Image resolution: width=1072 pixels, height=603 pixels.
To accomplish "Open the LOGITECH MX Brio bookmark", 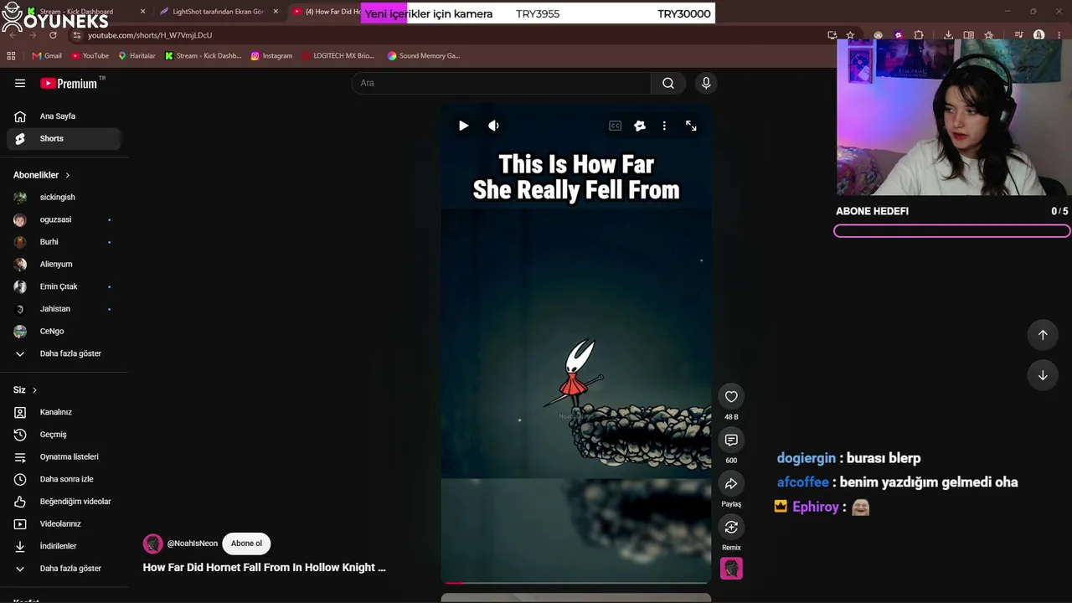I will coord(338,56).
